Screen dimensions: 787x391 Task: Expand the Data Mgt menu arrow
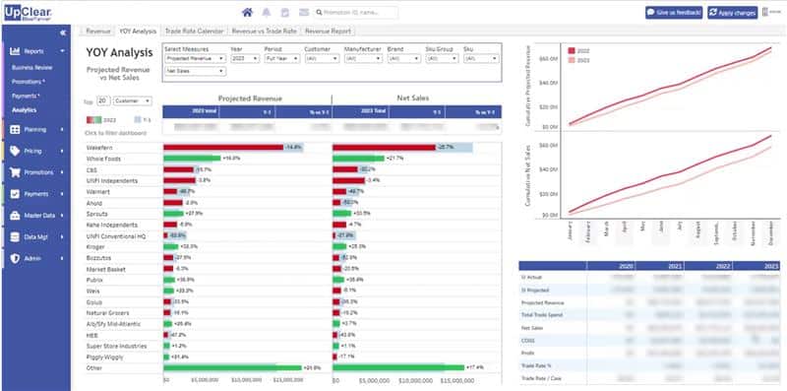pyautogui.click(x=62, y=236)
